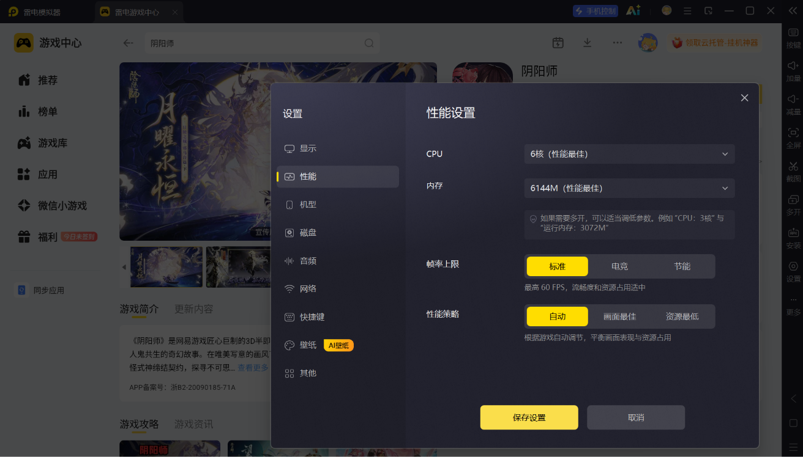Open 多开 multi-instance manager

[x=793, y=205]
